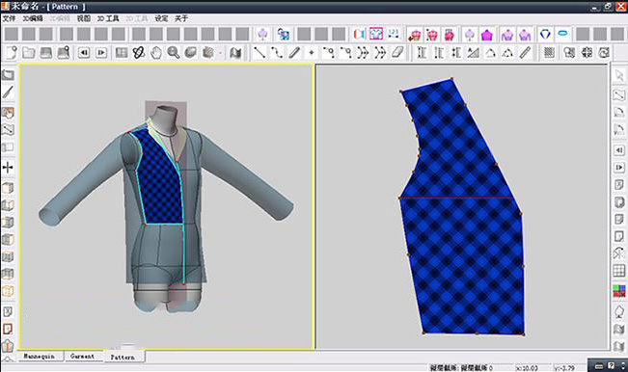Screen dimensions: 628x372
Task: Click the diagonal pen tool in the left sidebar
Action: [x=8, y=93]
